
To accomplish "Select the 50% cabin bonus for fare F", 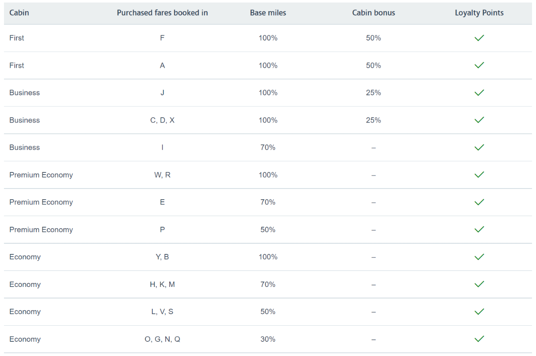I will pyautogui.click(x=373, y=38).
